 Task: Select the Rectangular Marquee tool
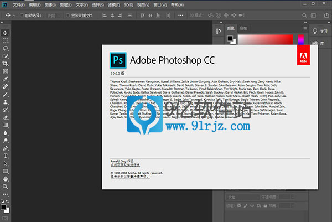click(6, 40)
